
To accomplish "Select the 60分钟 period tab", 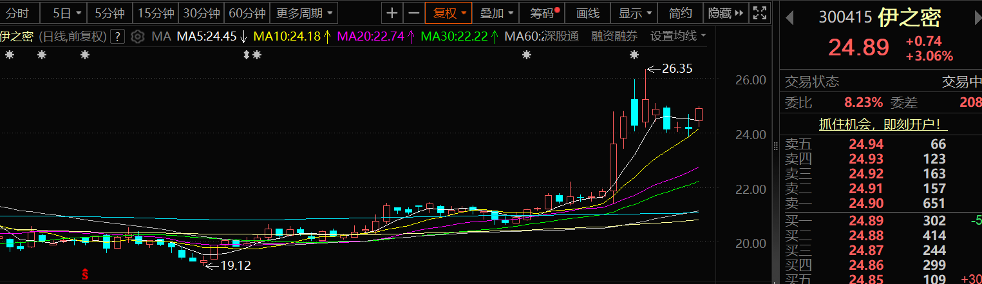I will click(x=247, y=13).
